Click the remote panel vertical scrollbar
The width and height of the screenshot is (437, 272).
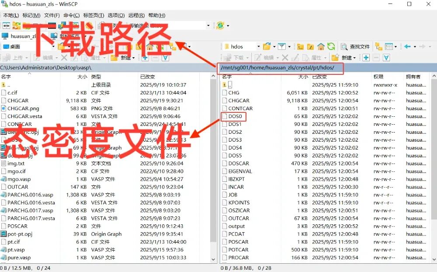click(434, 175)
